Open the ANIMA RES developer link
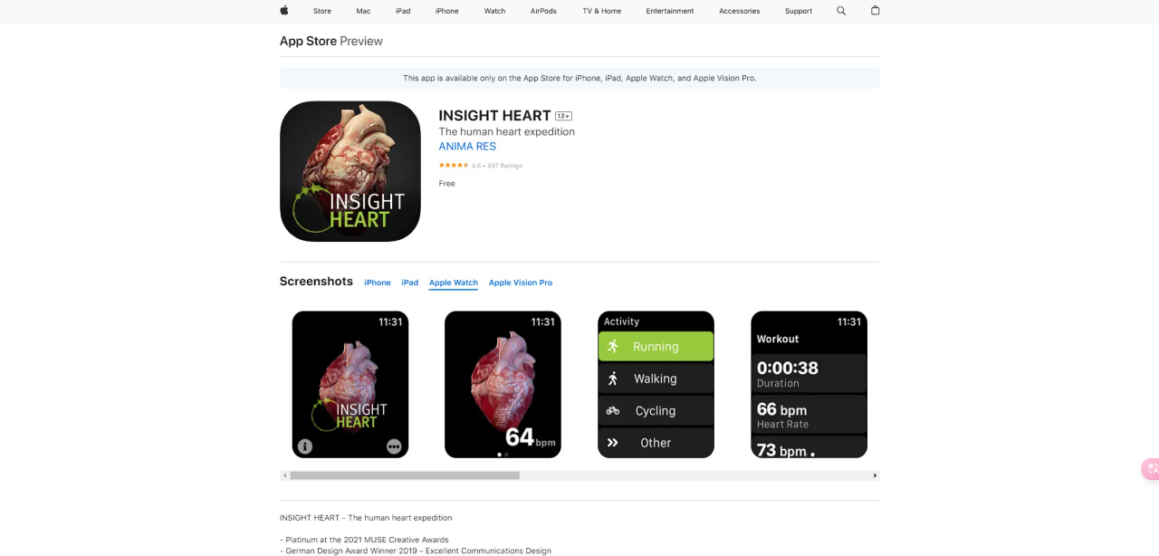The width and height of the screenshot is (1159, 556). [467, 147]
